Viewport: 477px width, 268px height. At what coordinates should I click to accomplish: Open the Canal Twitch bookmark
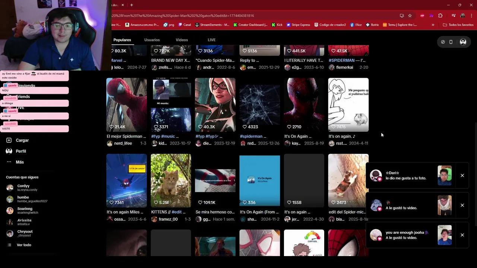(185, 25)
